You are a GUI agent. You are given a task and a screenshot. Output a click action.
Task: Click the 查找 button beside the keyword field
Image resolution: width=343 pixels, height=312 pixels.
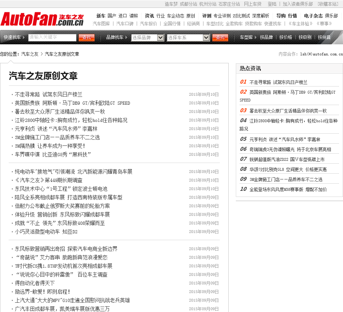pyautogui.click(x=86, y=38)
